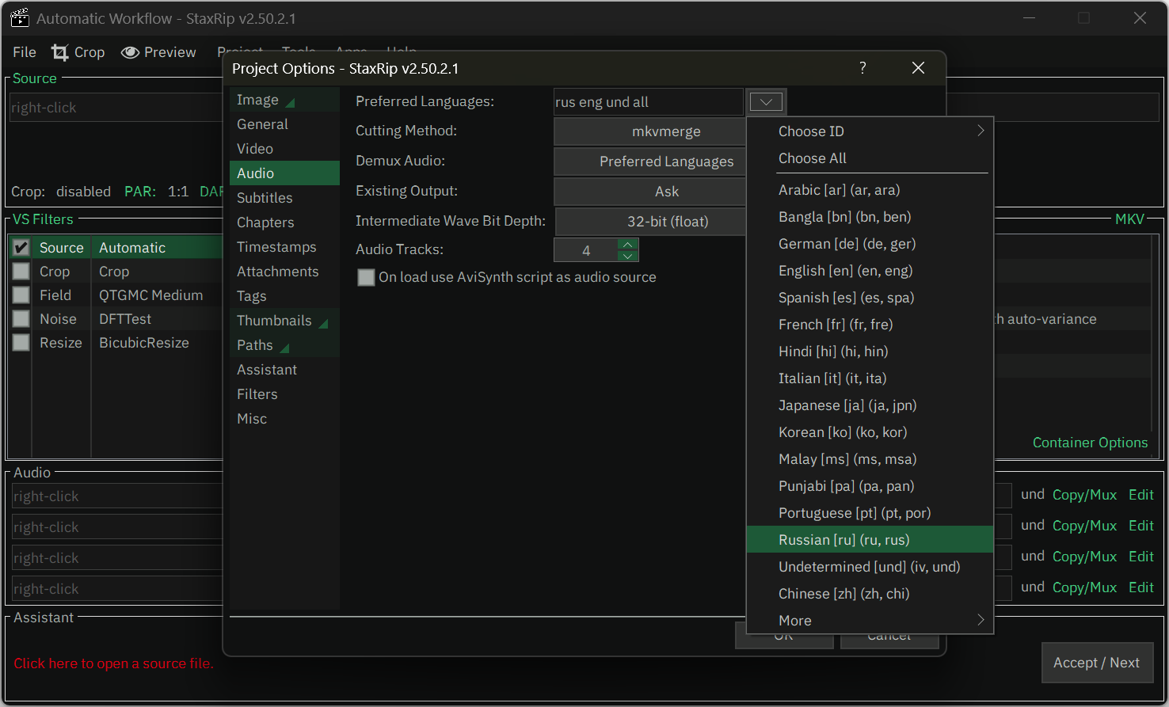Enable the Noise filter checkbox

[x=21, y=319]
